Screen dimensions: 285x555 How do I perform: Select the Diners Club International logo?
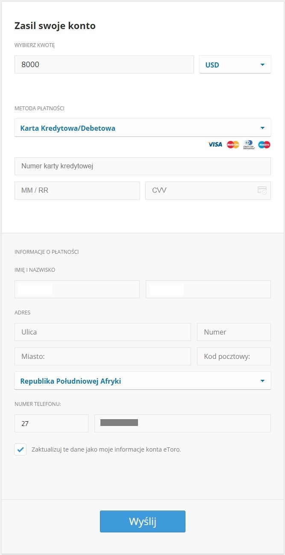point(248,144)
